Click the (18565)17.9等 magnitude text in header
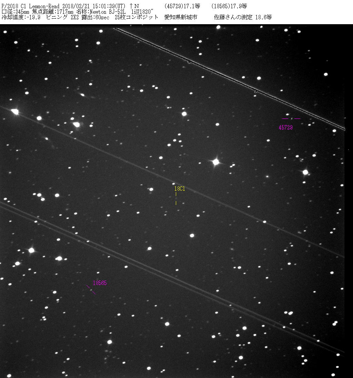Image resolution: width=353 pixels, height=378 pixels. 229,6
